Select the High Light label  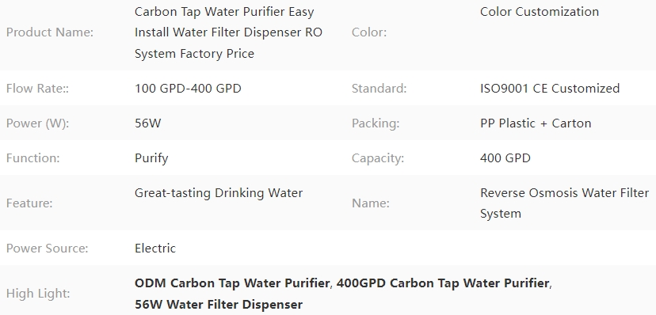[x=38, y=294]
